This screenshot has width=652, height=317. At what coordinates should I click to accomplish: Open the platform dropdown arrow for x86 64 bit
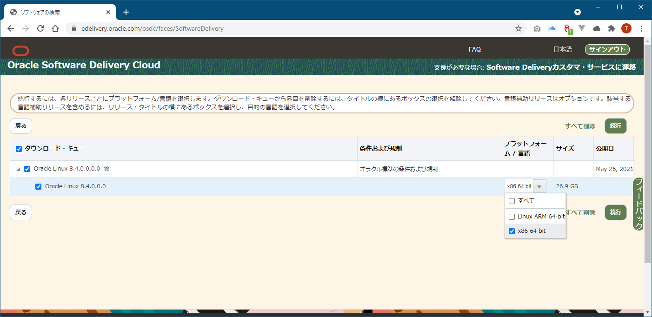point(539,186)
